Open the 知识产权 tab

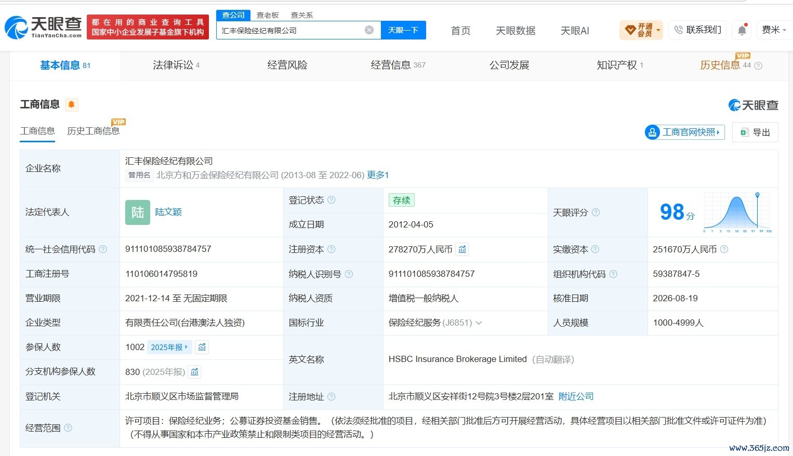(620, 65)
